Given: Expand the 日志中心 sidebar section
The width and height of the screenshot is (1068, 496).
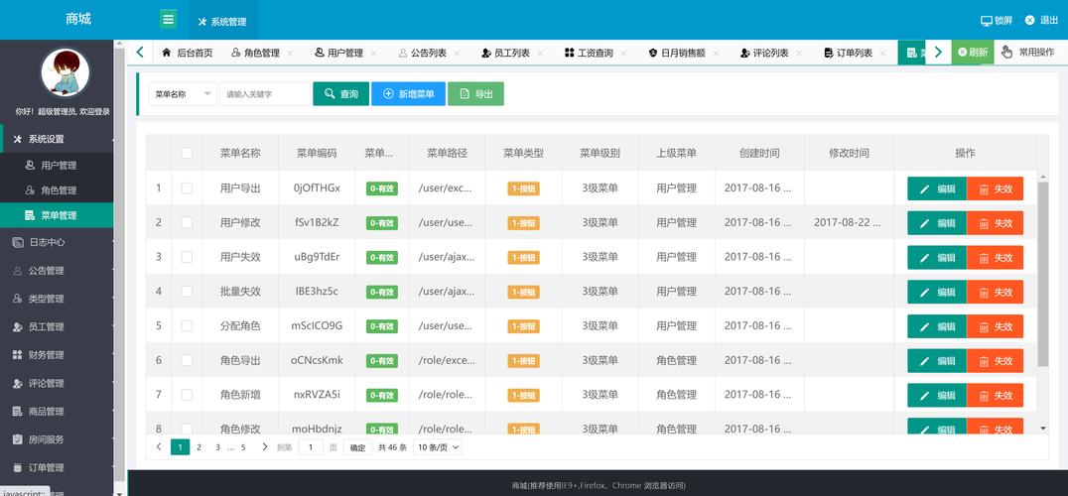Looking at the screenshot, I should [x=58, y=242].
